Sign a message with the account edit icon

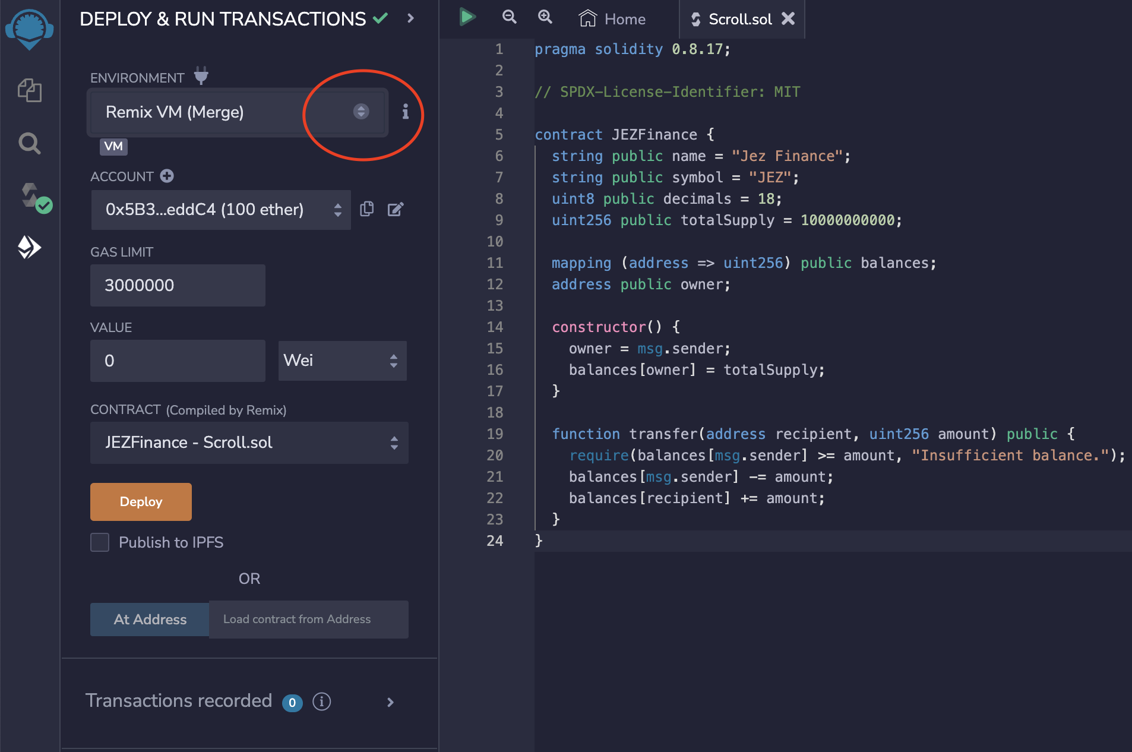(396, 209)
